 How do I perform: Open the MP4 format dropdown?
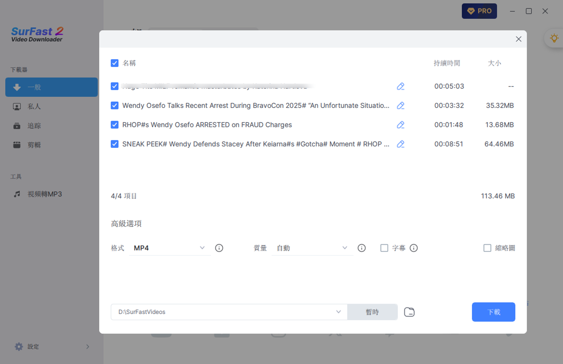(x=169, y=248)
